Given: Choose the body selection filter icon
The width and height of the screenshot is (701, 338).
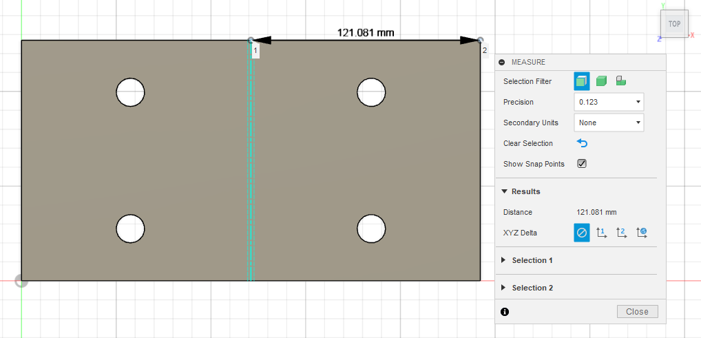Looking at the screenshot, I should [x=601, y=81].
